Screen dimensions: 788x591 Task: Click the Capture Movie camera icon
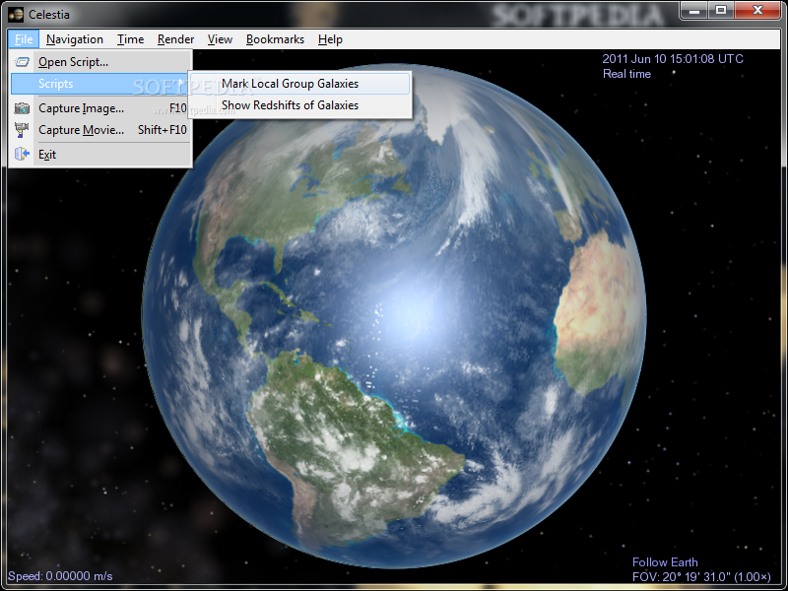point(22,130)
